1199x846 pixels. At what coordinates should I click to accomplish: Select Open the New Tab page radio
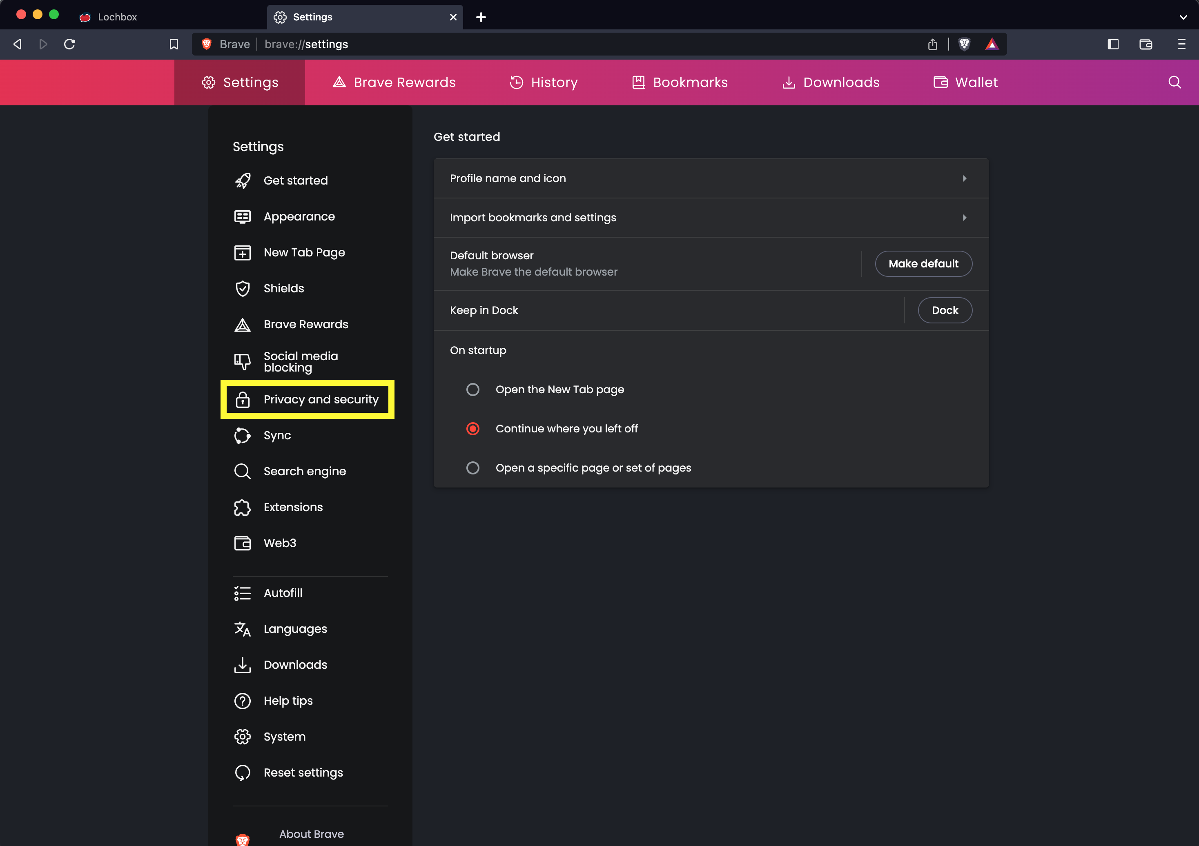(x=472, y=390)
